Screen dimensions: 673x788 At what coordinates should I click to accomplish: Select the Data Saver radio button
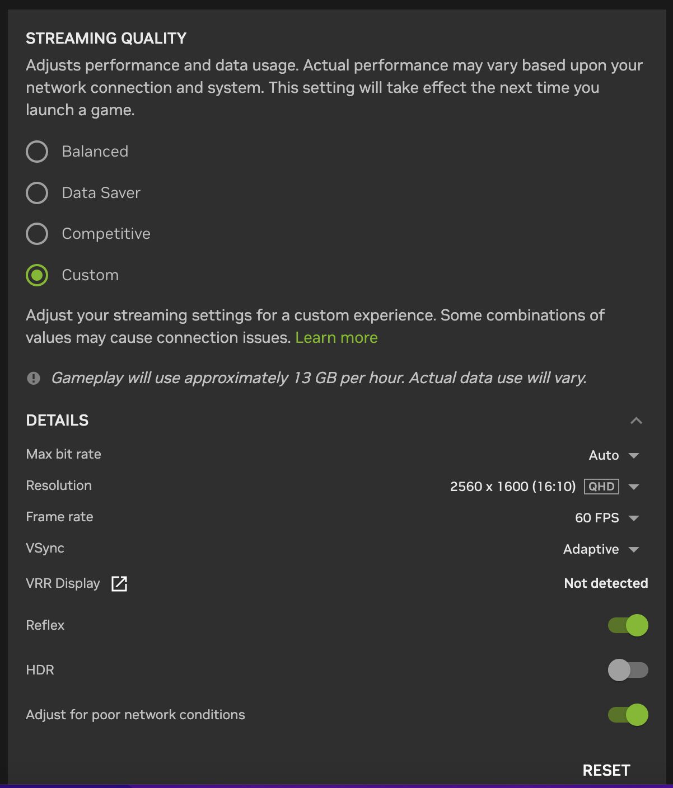(37, 193)
